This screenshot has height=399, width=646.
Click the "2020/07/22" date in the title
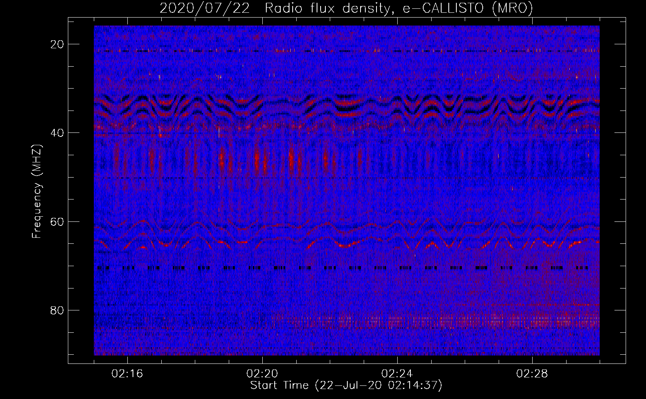[205, 8]
